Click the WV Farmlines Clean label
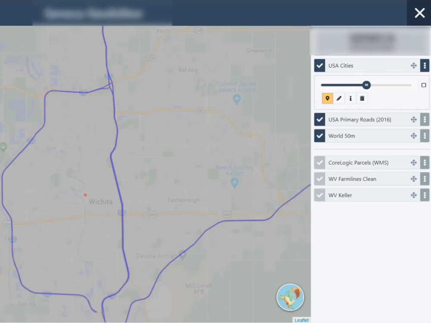 (x=352, y=179)
